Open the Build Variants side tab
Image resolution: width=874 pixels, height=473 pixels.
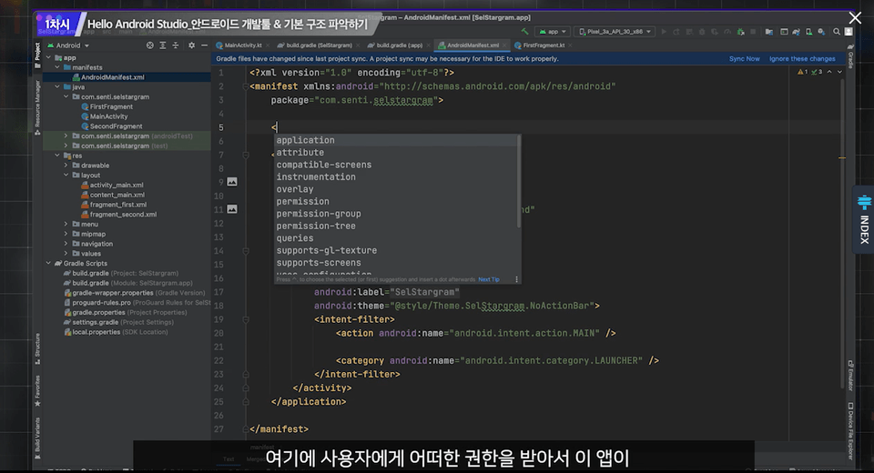point(37,438)
